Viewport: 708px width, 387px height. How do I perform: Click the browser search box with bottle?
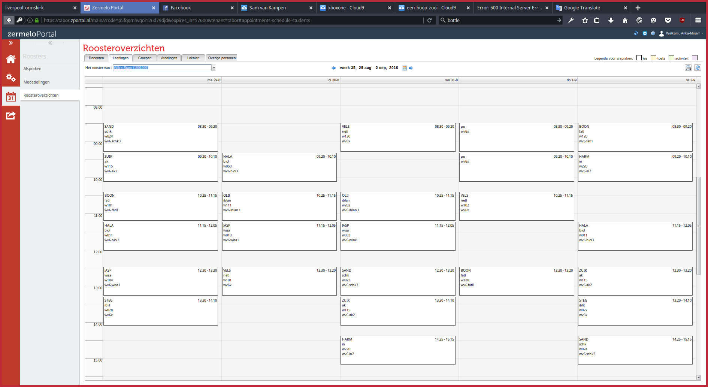[x=500, y=20]
